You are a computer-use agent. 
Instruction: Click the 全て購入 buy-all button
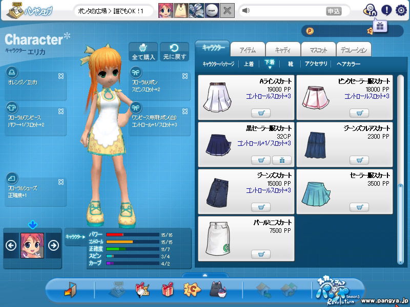pyautogui.click(x=143, y=52)
